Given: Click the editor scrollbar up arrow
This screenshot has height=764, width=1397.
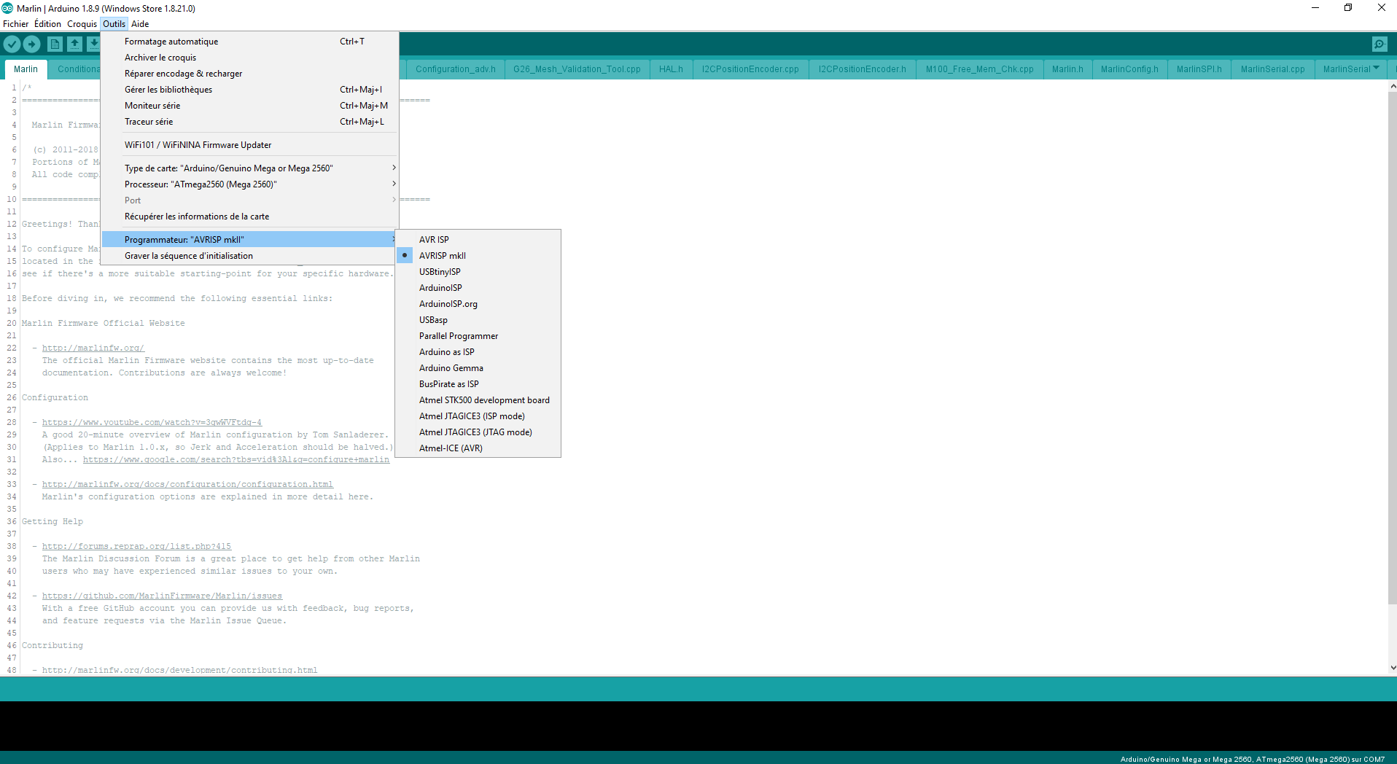Looking at the screenshot, I should click(x=1393, y=87).
